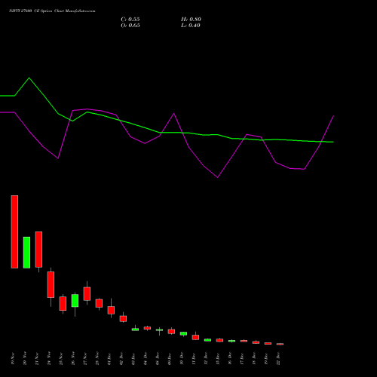377x377 pixels.
Task: Click the '12 Dec' date axis label
Action: click(206, 359)
